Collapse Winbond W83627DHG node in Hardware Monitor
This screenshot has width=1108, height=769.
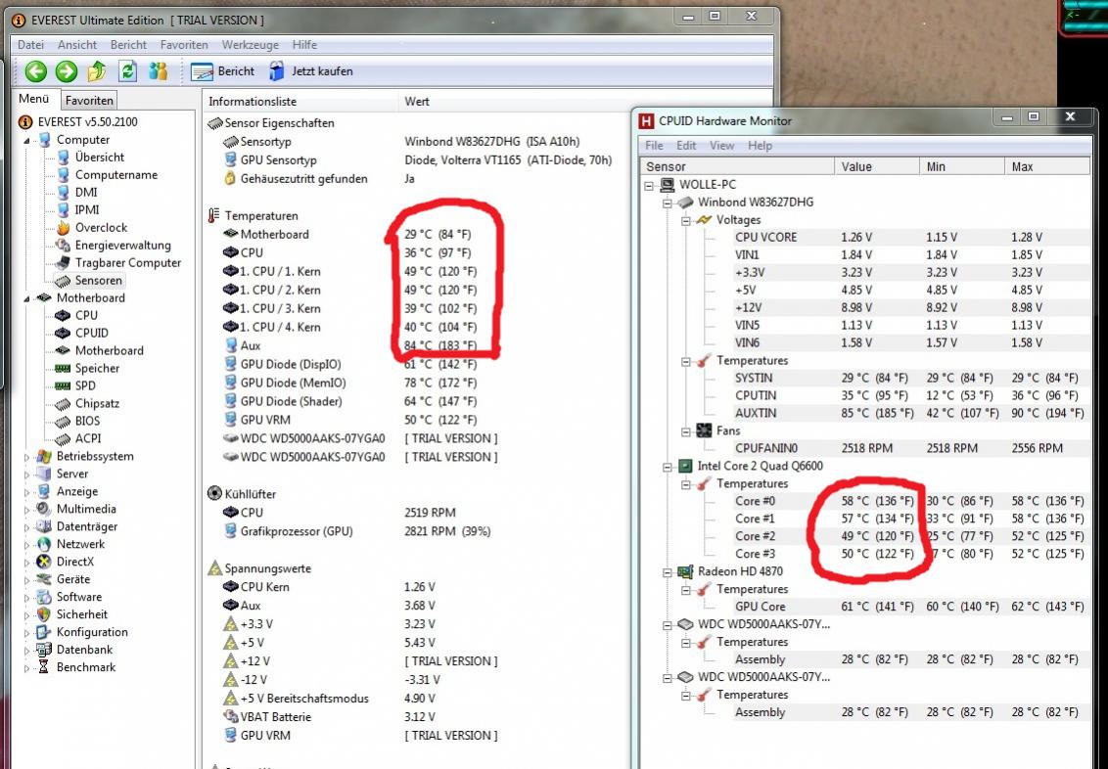[x=668, y=203]
